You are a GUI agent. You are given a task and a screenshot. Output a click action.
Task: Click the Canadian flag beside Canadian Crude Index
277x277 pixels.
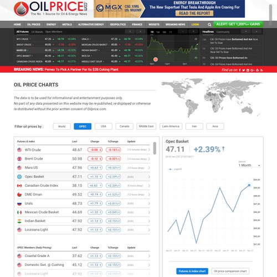(x=19, y=186)
